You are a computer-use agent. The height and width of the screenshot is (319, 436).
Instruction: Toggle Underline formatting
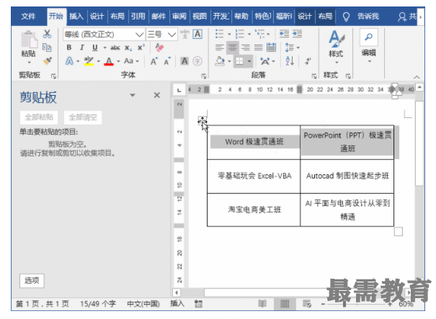coord(95,48)
